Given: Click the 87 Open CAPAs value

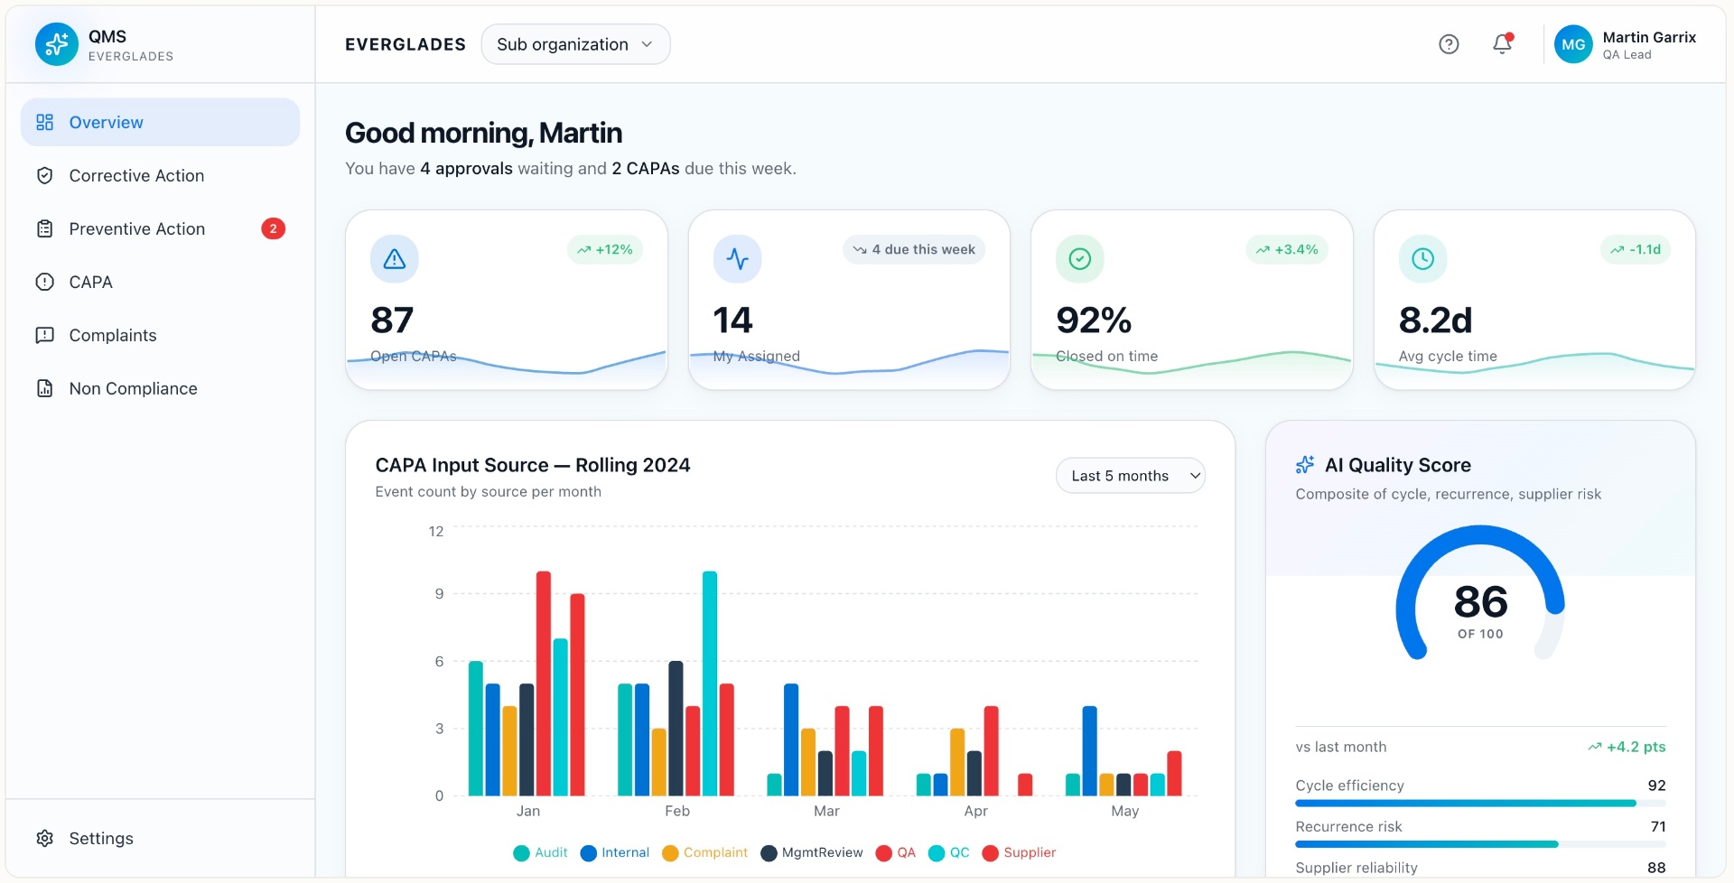Looking at the screenshot, I should (x=392, y=321).
